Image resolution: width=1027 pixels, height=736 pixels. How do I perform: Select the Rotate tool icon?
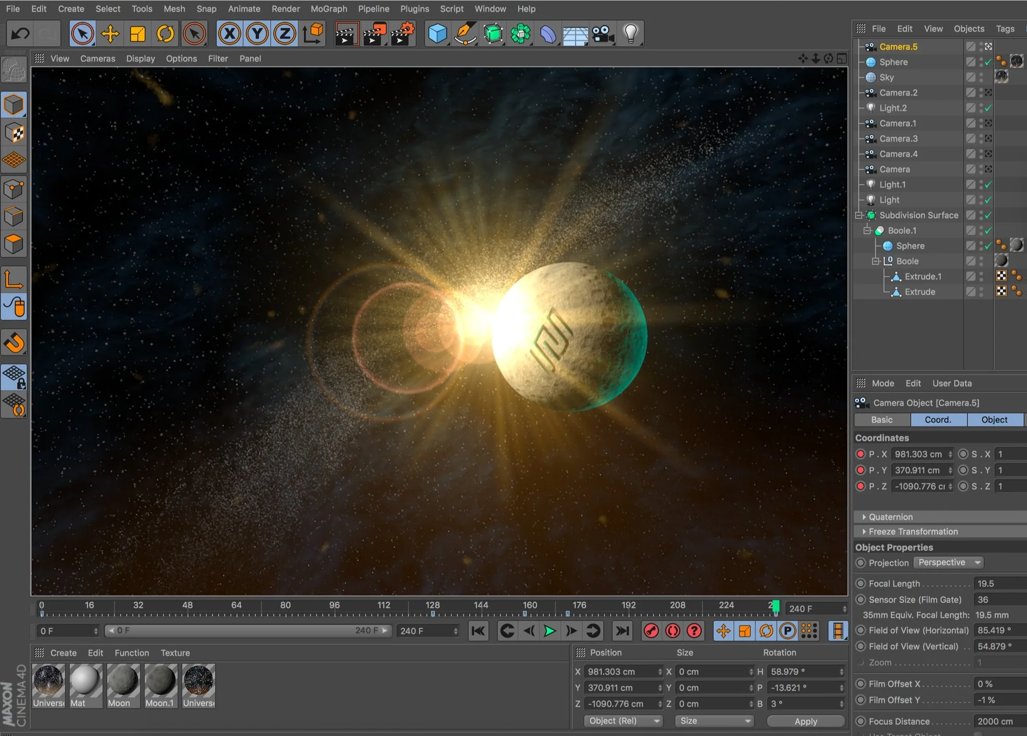165,34
